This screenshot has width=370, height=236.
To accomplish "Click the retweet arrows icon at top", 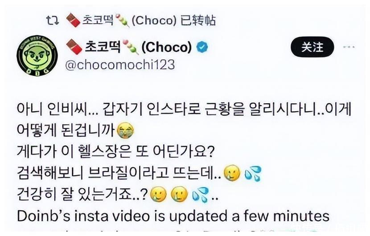I will [x=53, y=20].
